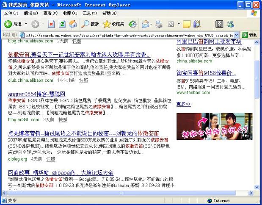Click the dark double-arrow toolbar icon
The width and height of the screenshot is (262, 205).
[219, 24]
